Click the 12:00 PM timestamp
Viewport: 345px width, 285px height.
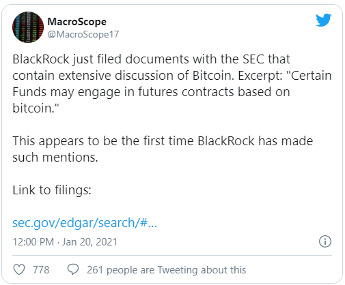click(33, 242)
